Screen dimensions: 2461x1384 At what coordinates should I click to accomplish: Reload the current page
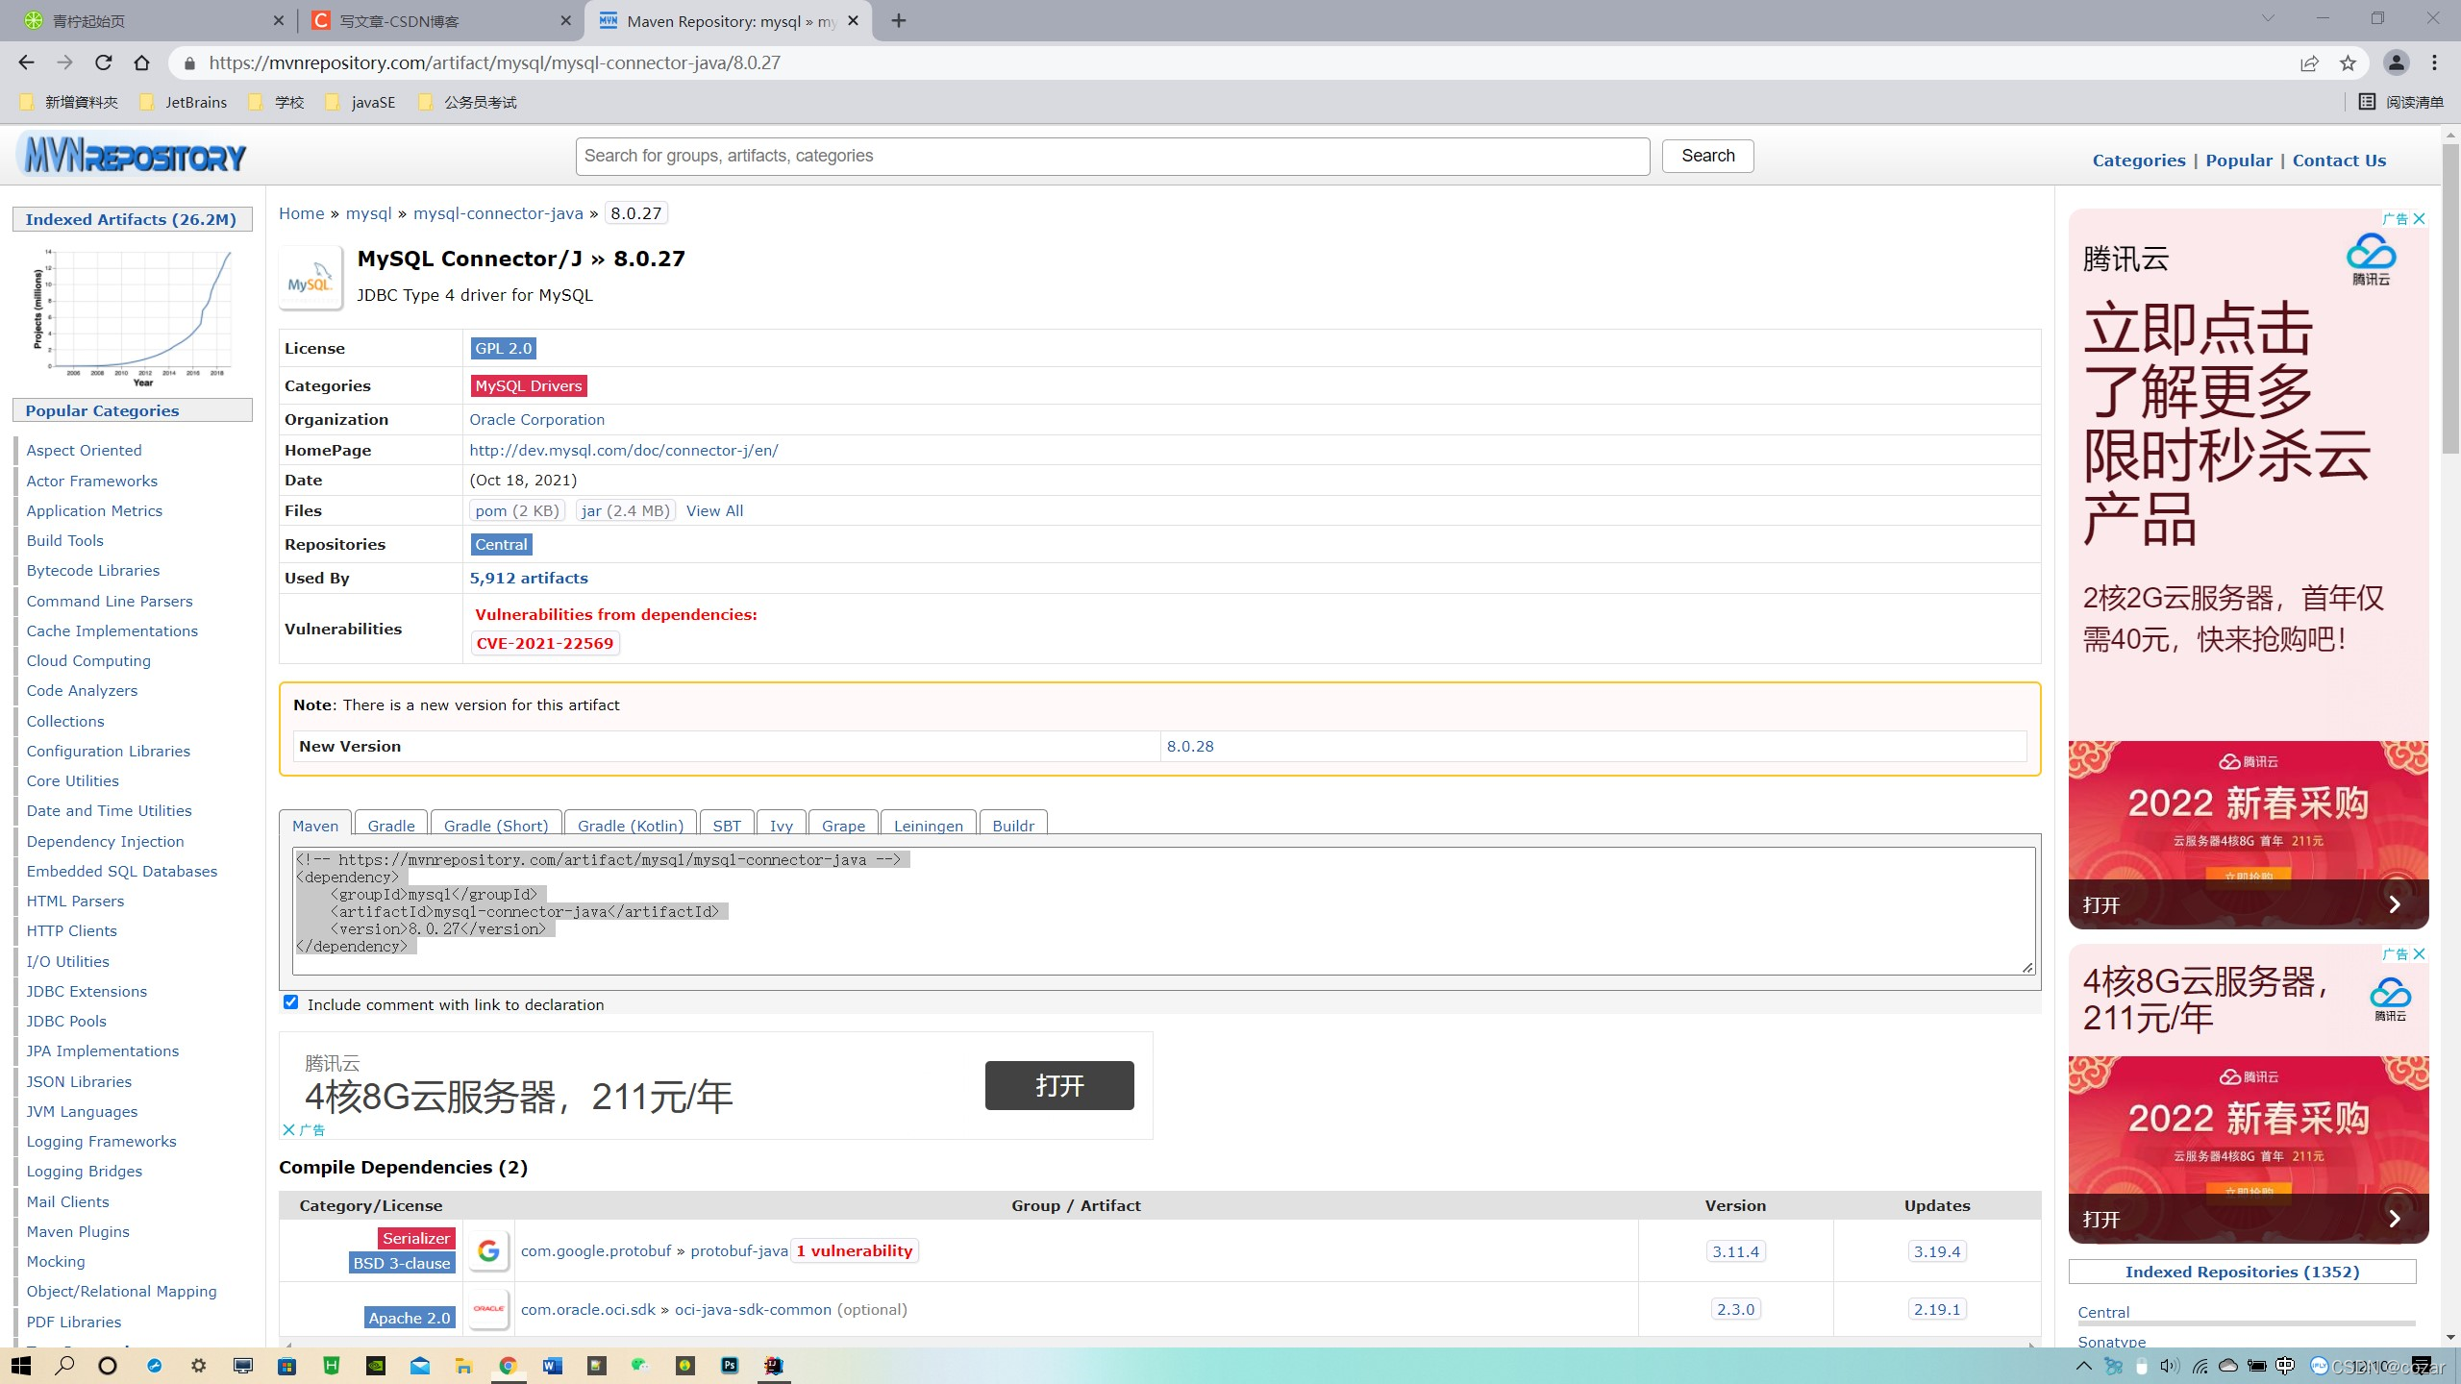[103, 62]
